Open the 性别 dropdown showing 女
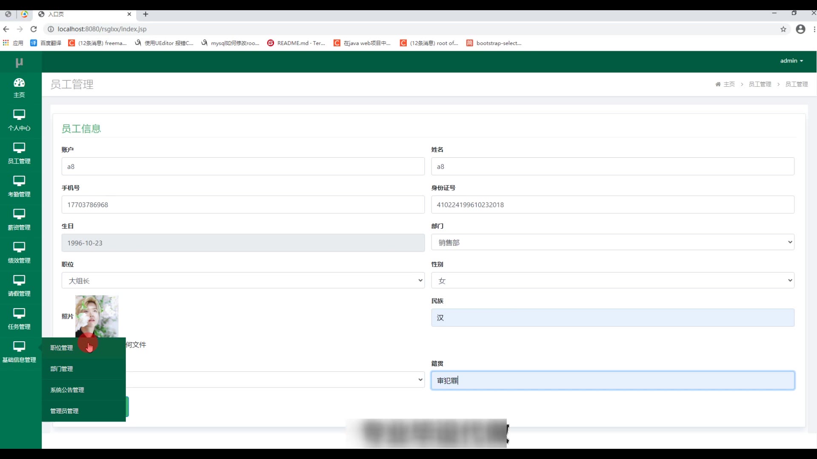Viewport: 817px width, 459px height. tap(612, 281)
